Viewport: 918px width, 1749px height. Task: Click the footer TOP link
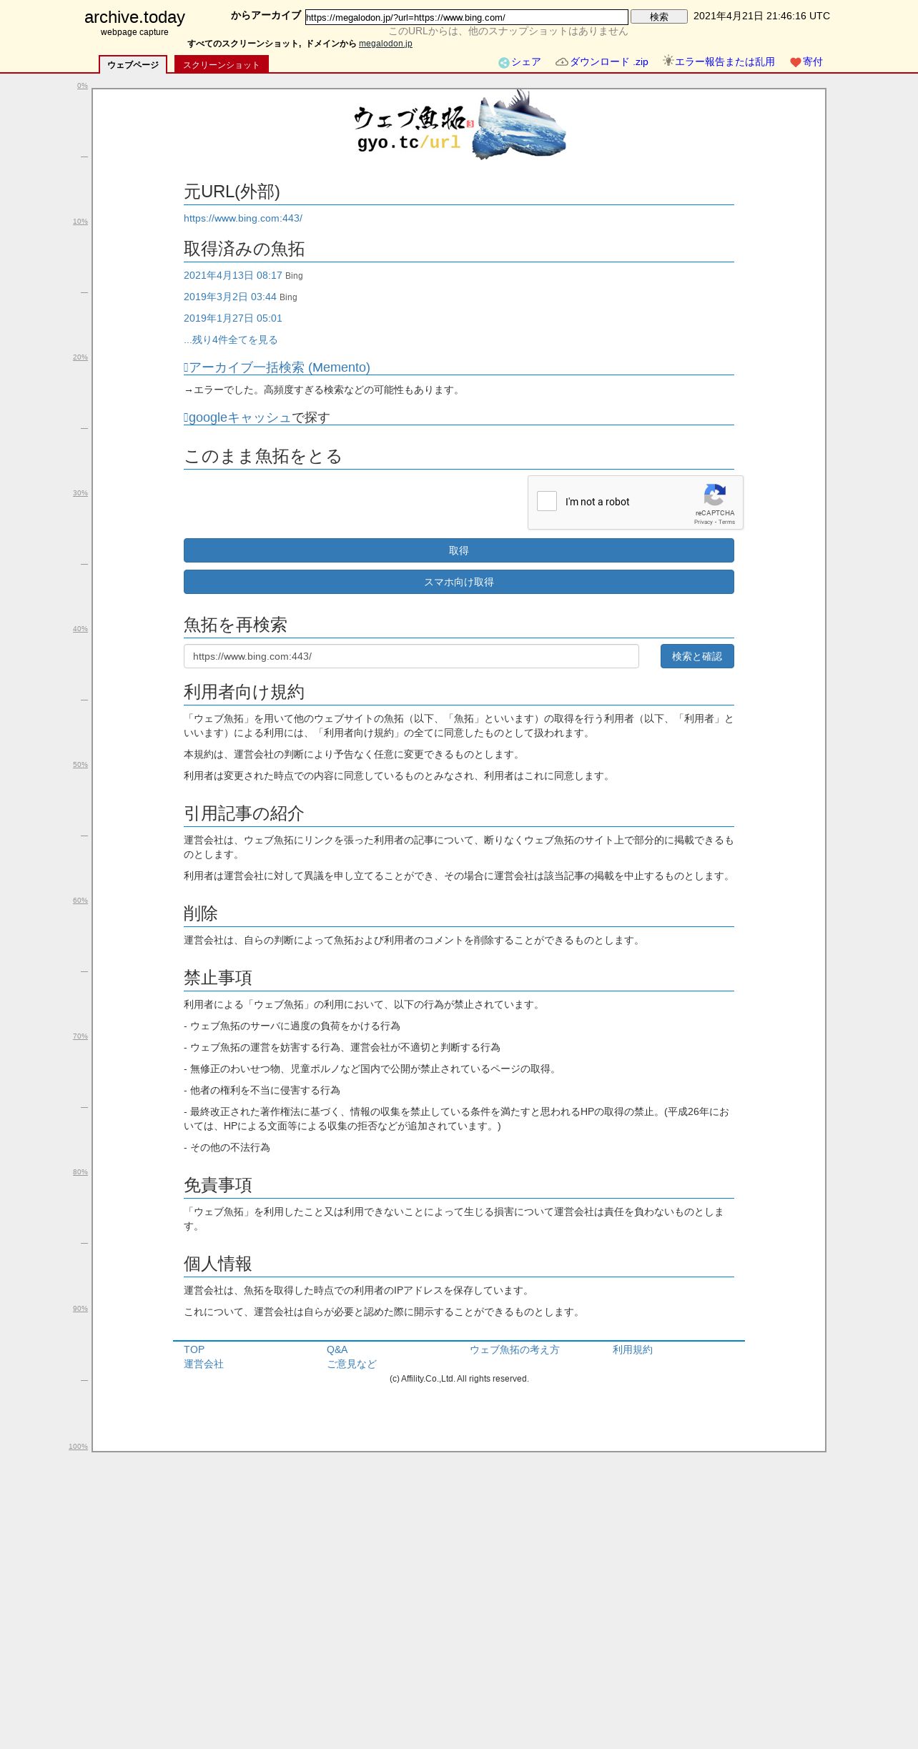[x=194, y=1349]
